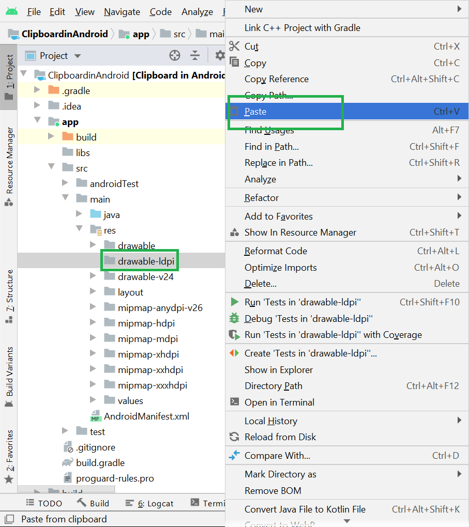Select Paste from context menu
Screen dimensions: 469x527
(347, 111)
